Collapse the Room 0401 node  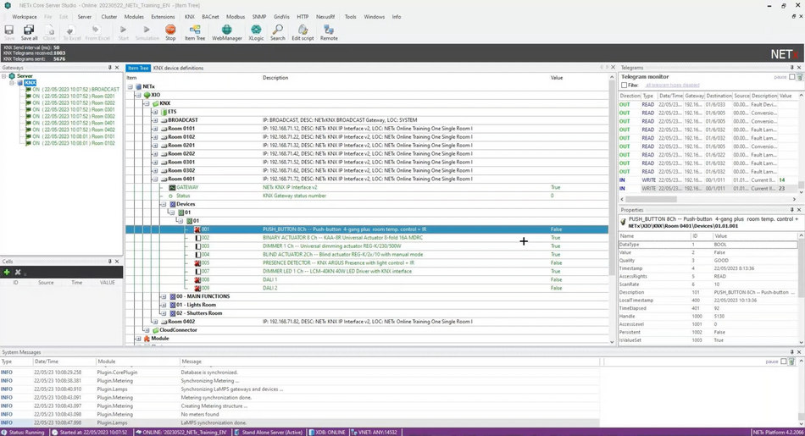(x=155, y=179)
